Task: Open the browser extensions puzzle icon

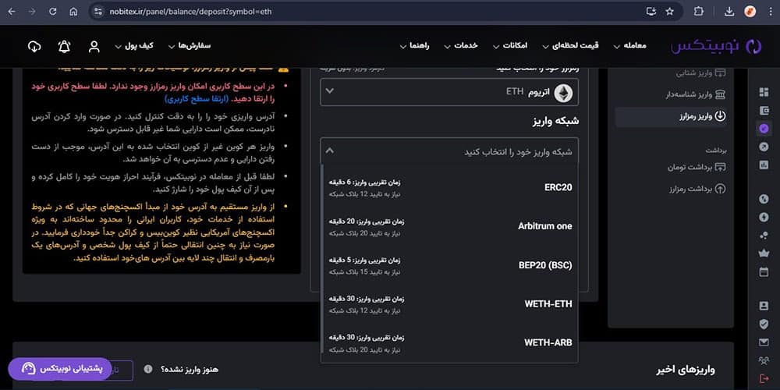Action: click(698, 12)
